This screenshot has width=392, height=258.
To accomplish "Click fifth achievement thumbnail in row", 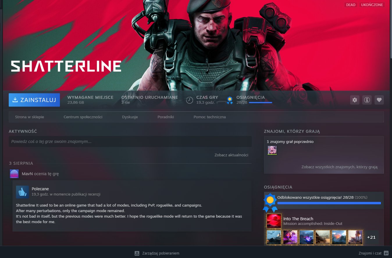I will [339, 237].
